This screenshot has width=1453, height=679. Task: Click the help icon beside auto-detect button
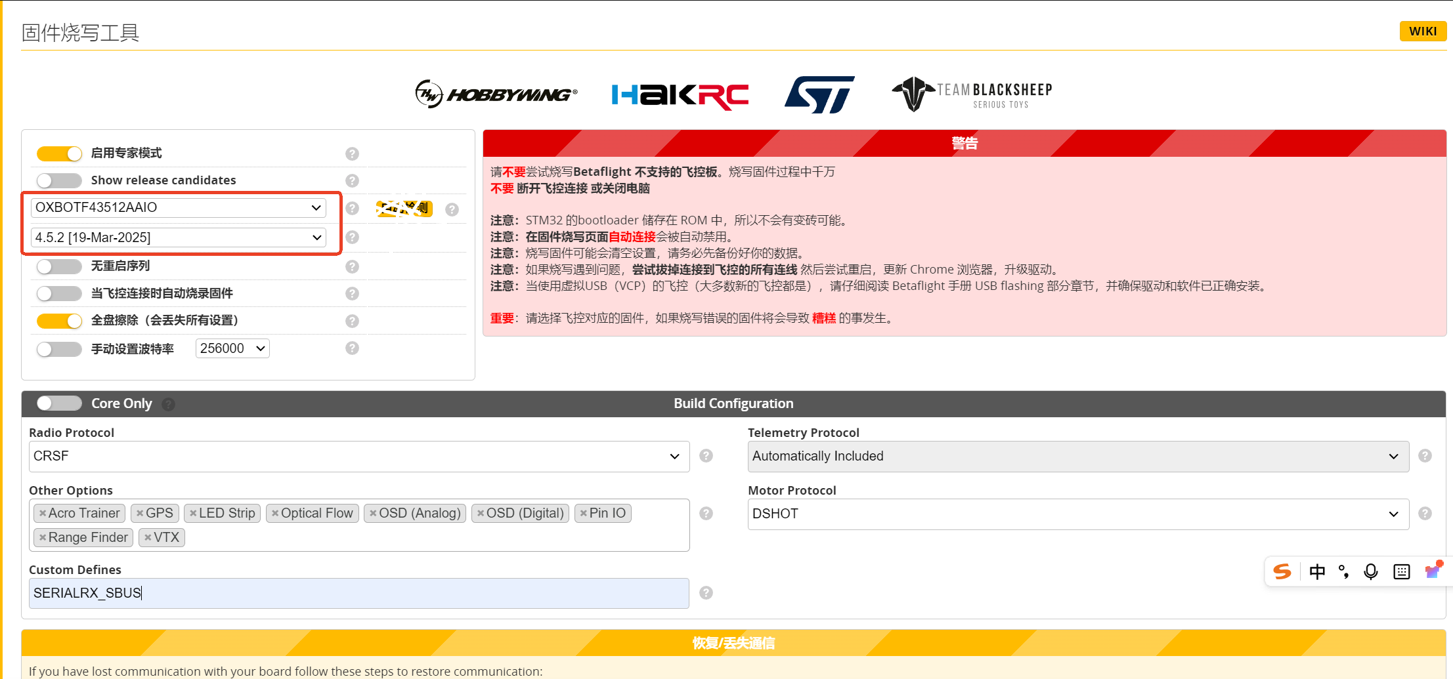452,209
